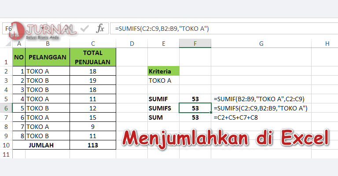Select sales value 12 in row 6

pos(93,108)
